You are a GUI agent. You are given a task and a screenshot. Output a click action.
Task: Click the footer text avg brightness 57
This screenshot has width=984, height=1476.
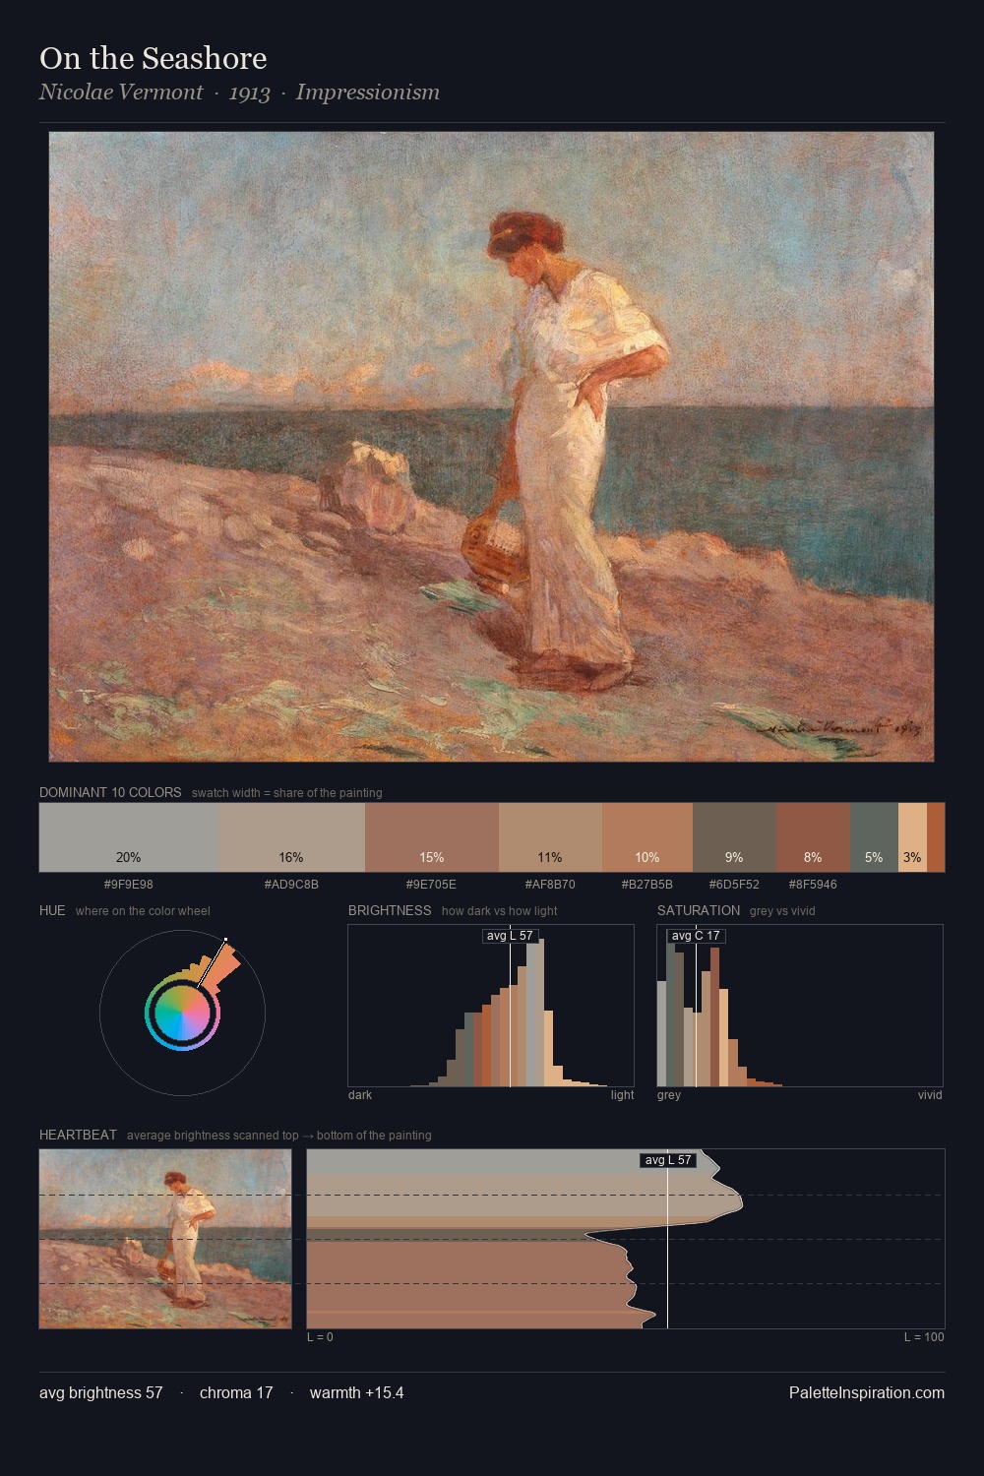101,1393
